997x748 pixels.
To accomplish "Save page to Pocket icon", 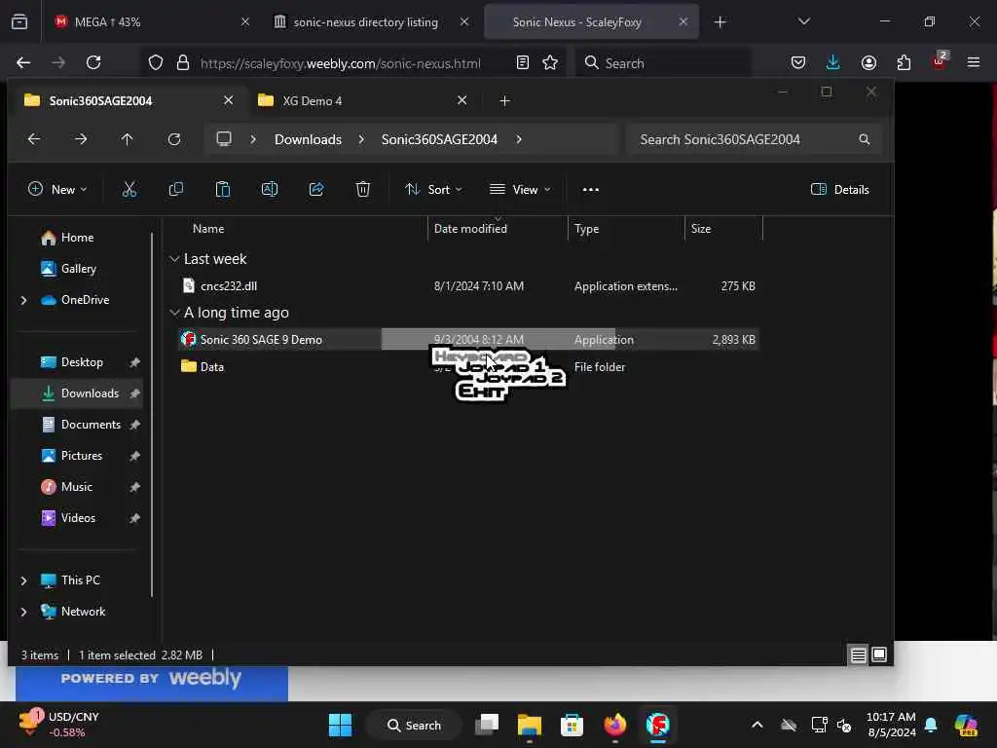I will [798, 62].
